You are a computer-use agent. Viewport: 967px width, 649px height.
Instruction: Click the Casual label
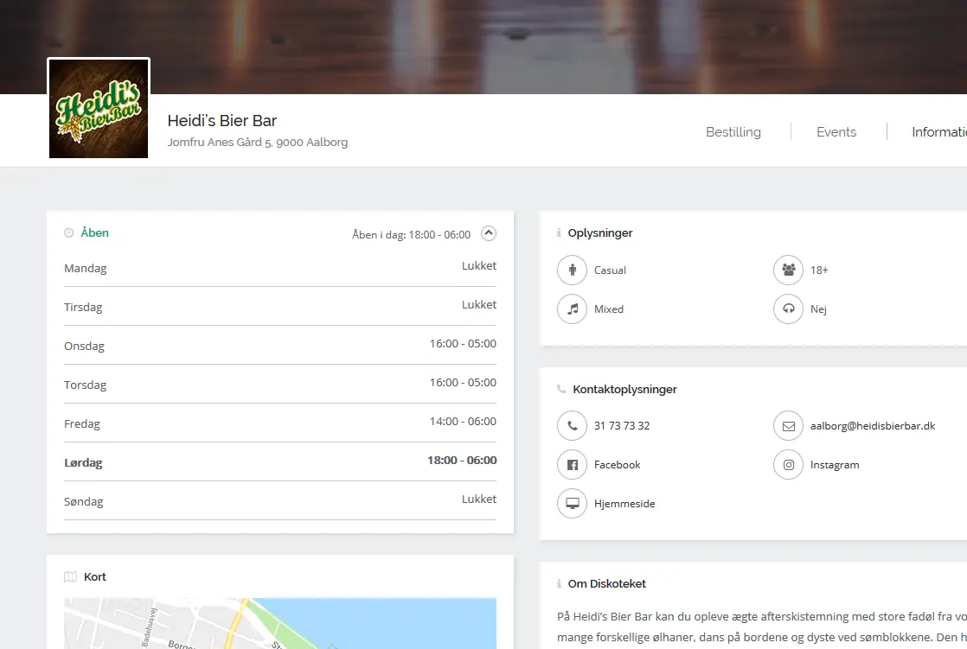click(x=610, y=270)
